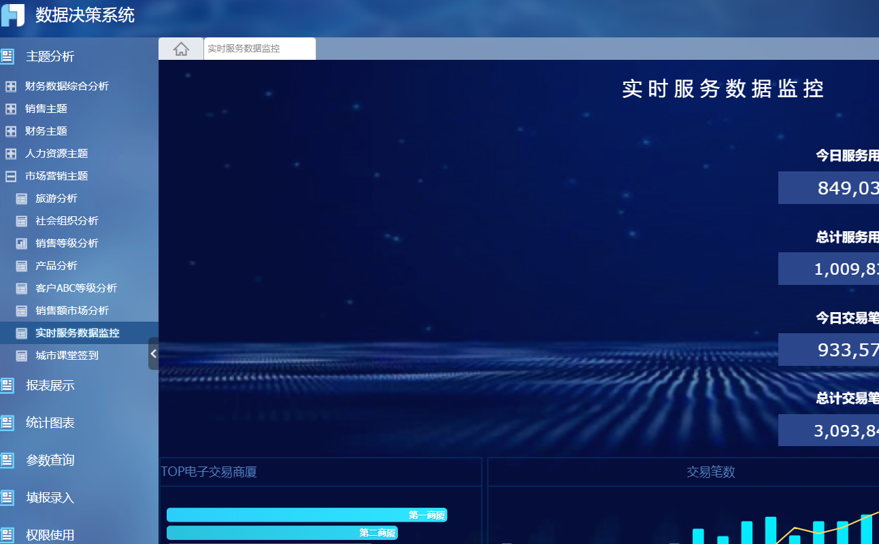The width and height of the screenshot is (879, 544).
Task: Switch to the 实时服务数据监控 tab
Action: click(x=259, y=49)
